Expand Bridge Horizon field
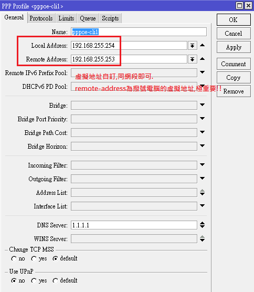Screen dimensions: 254x292 202,146
